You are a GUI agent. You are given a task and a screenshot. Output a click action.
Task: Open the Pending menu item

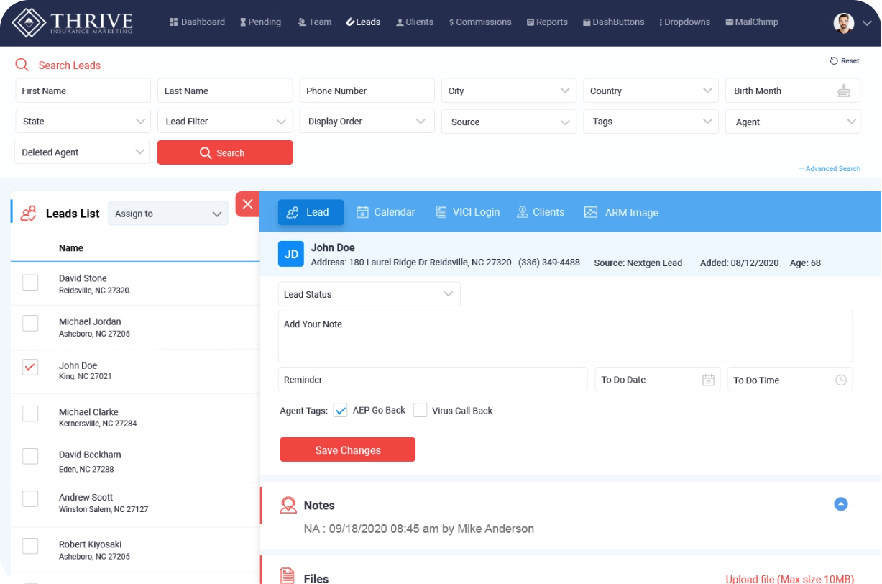[260, 22]
